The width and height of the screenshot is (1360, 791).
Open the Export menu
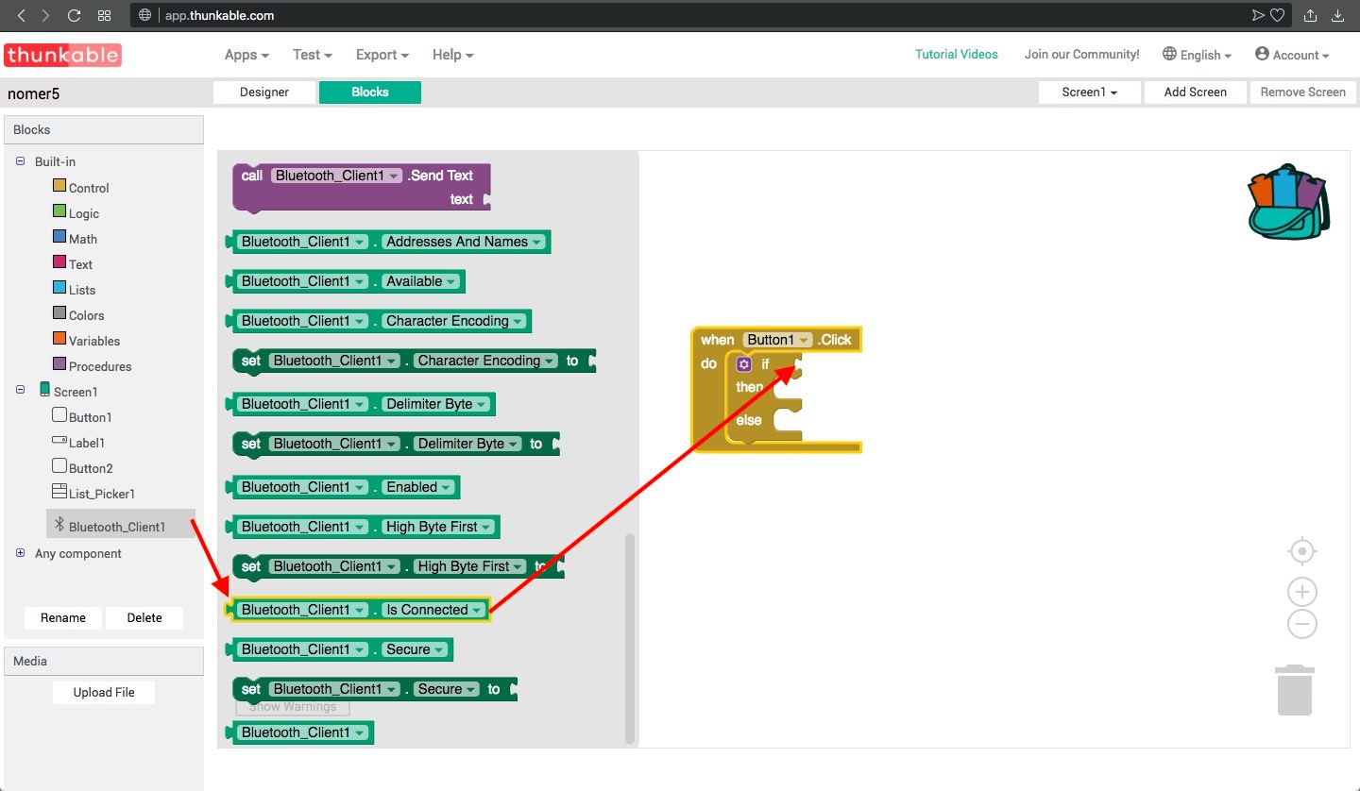coord(382,55)
